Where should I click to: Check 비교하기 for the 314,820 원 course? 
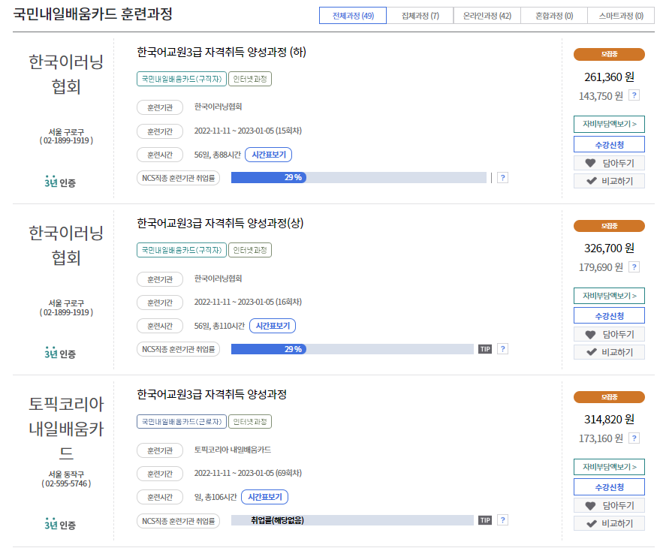[x=609, y=523]
